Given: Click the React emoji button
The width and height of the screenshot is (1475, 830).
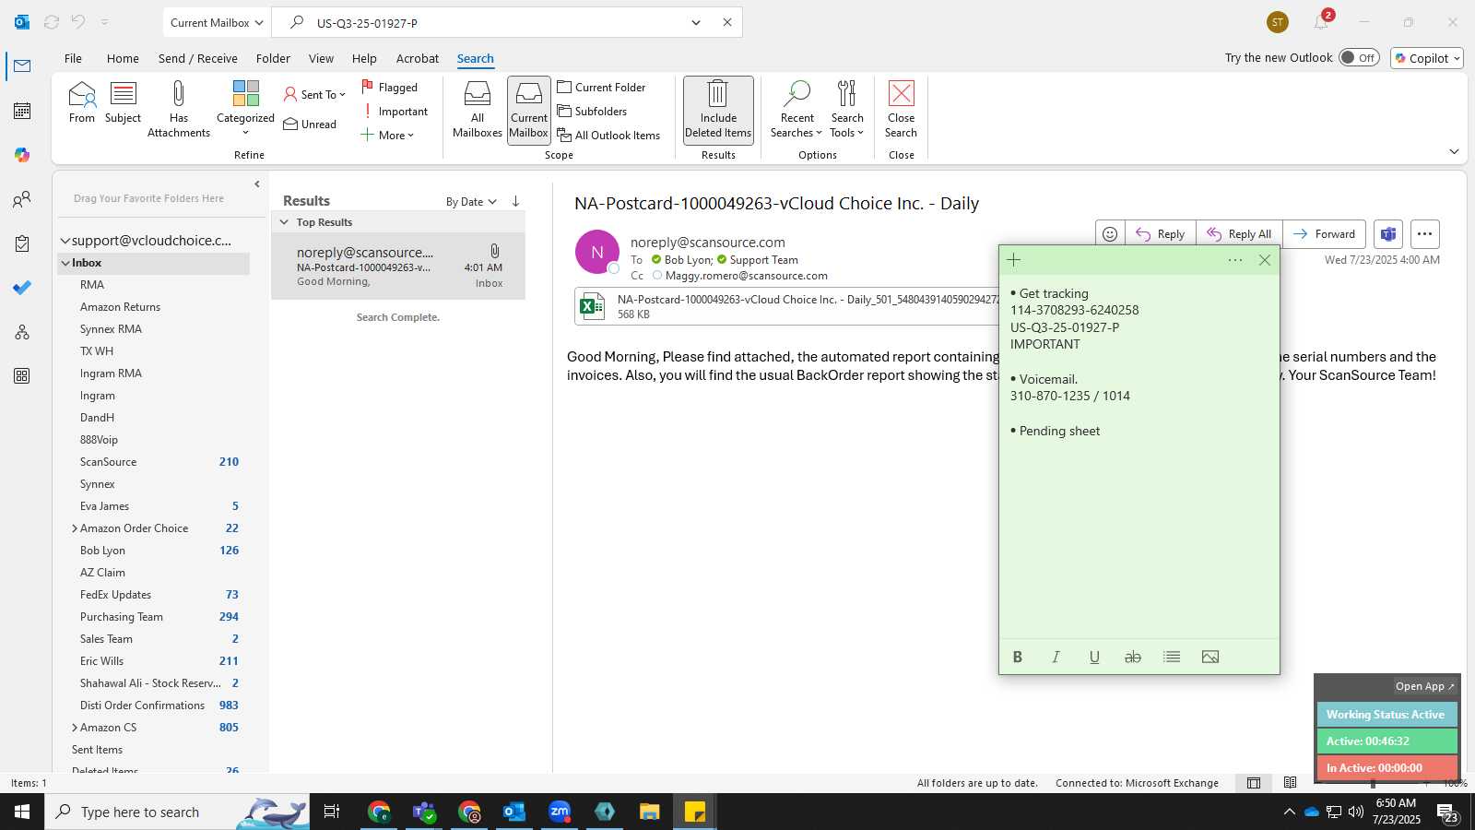Looking at the screenshot, I should pyautogui.click(x=1110, y=234).
